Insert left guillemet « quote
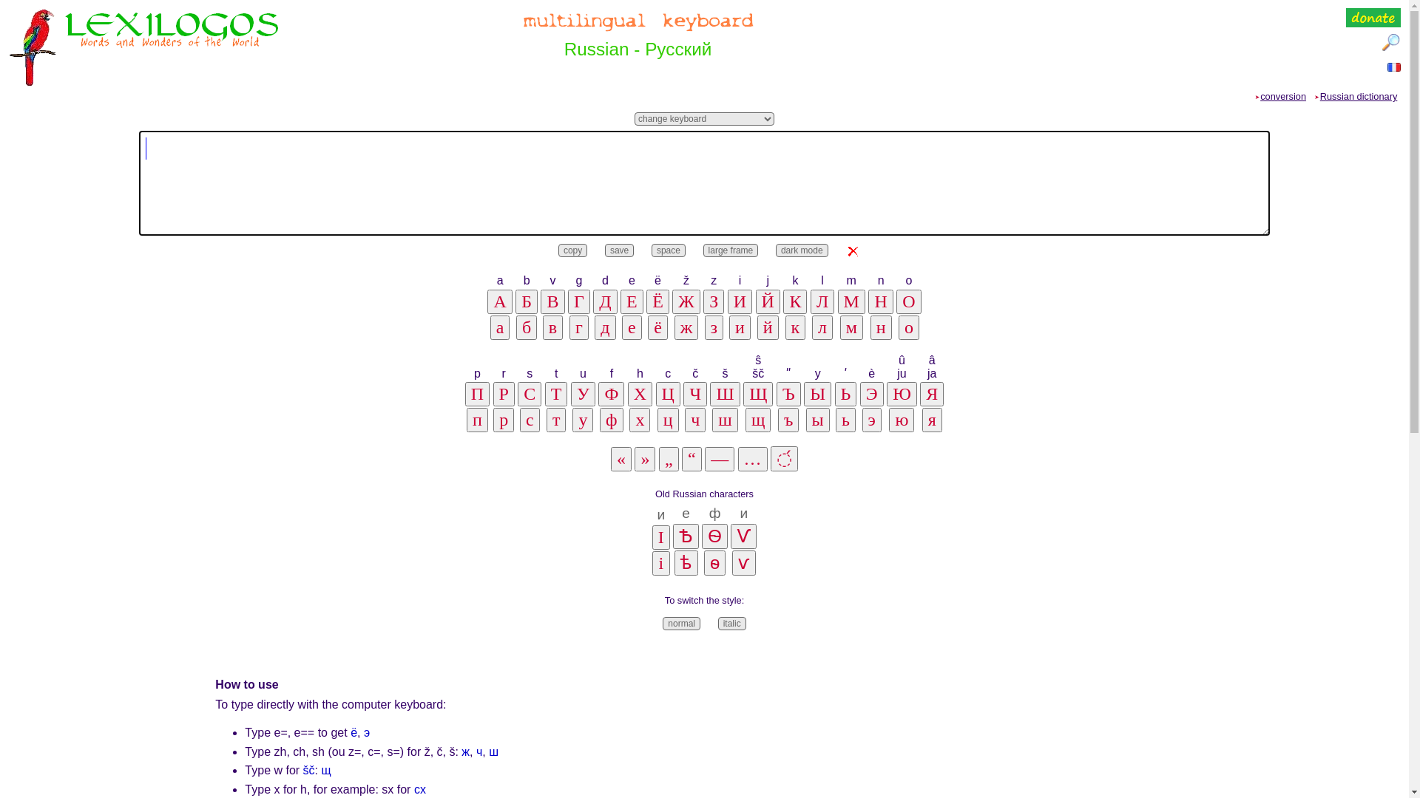The width and height of the screenshot is (1420, 798). pos(621,459)
